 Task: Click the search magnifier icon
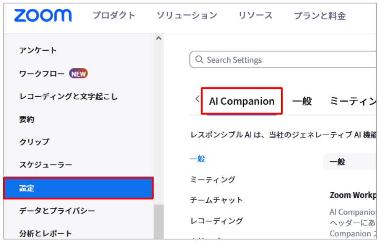click(x=199, y=60)
